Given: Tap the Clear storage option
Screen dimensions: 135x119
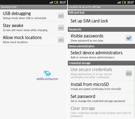Looking at the screenshot, I should pyautogui.click(x=101, y=112).
